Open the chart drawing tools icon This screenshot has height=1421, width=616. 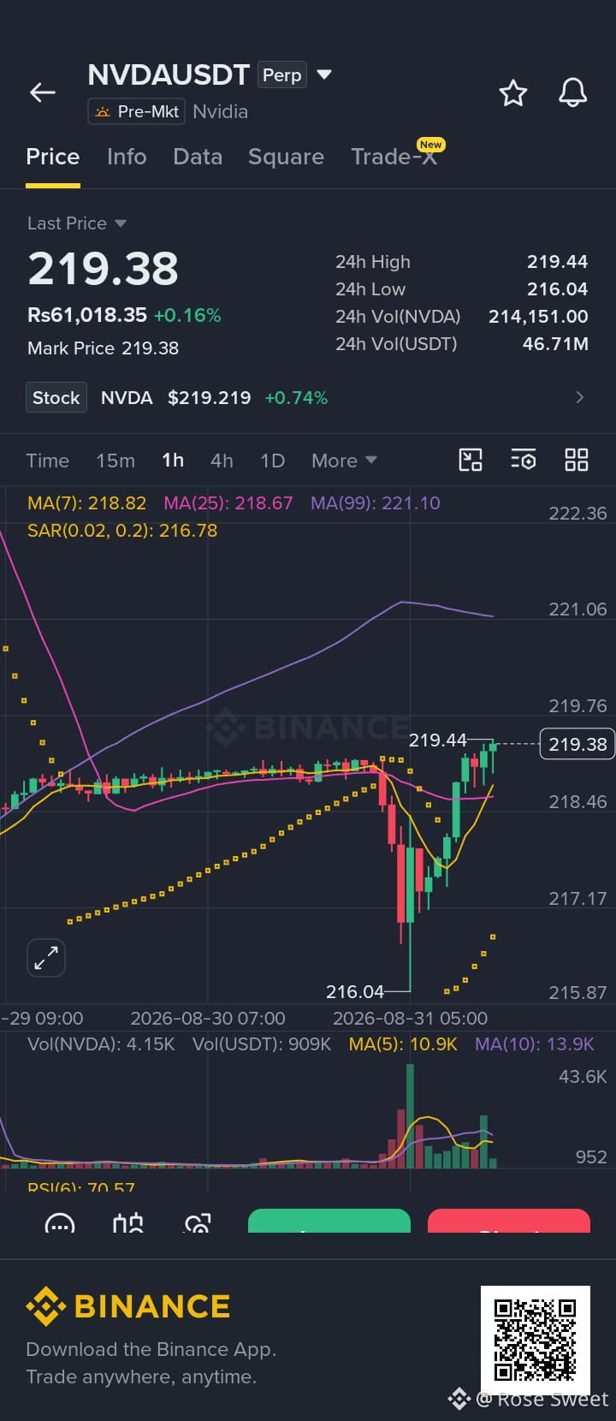471,460
